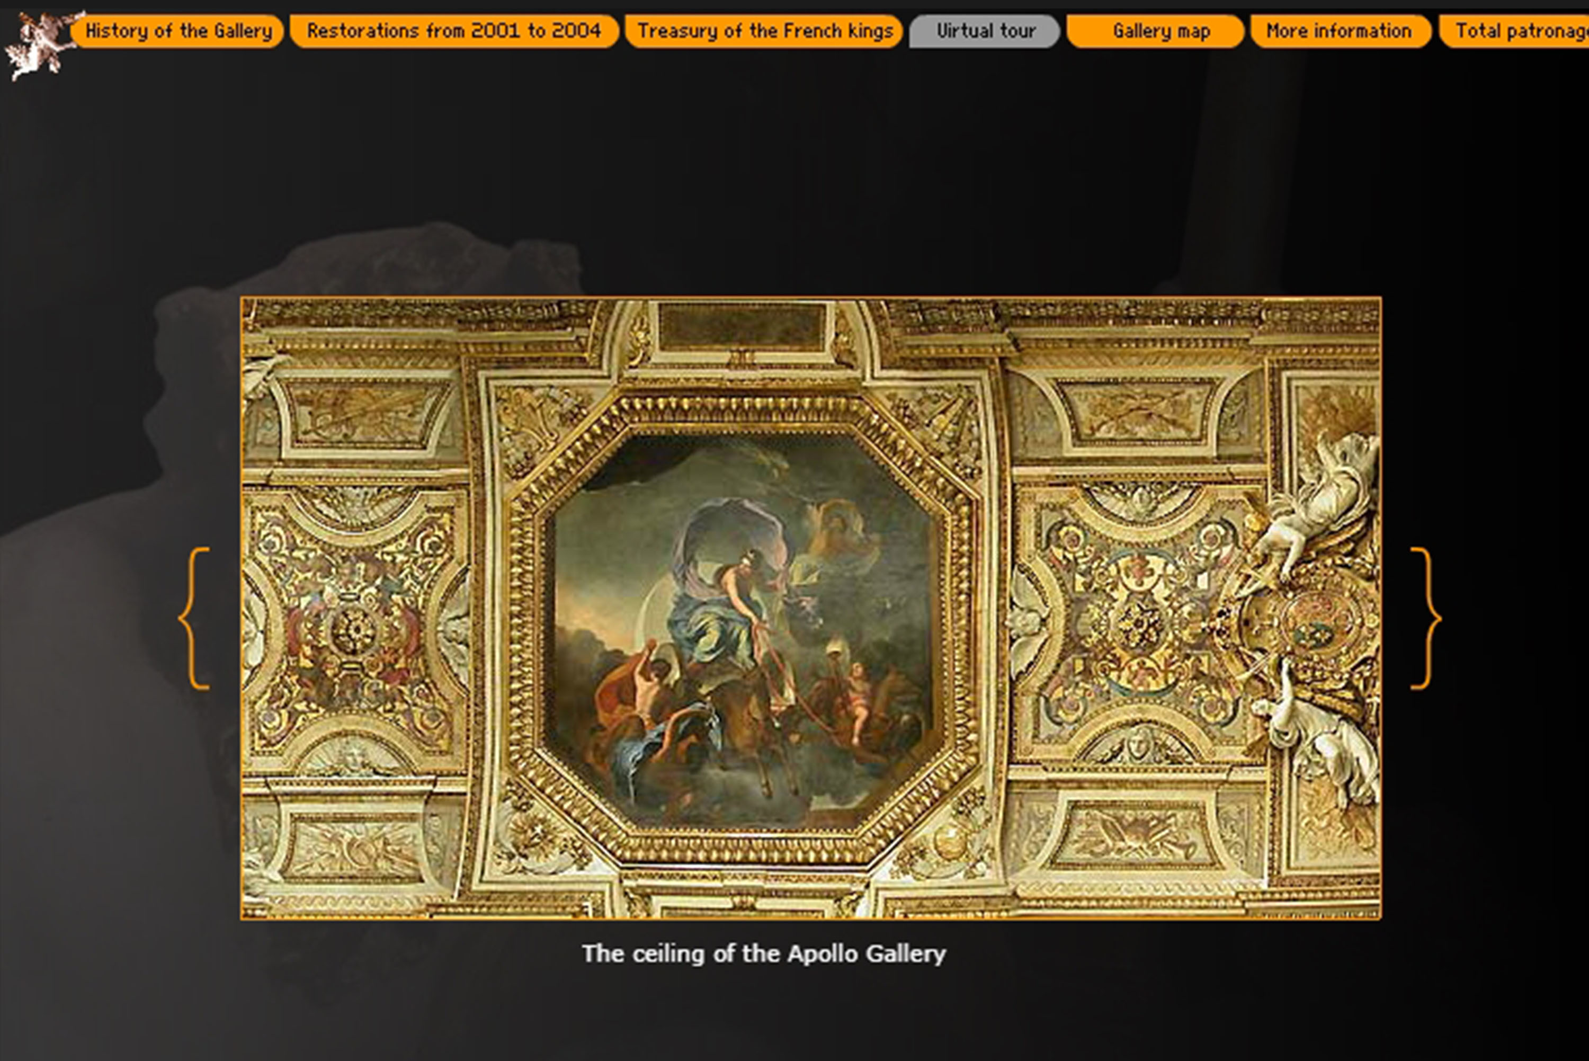Click the grey Virtual tour tab
Viewport: 1589px width, 1061px height.
pyautogui.click(x=985, y=31)
